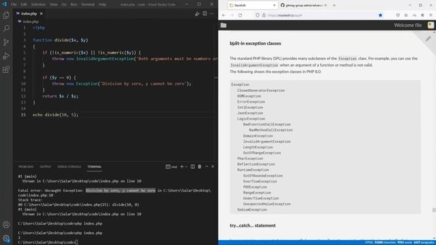Image resolution: width=436 pixels, height=245 pixels.
Task: Switch to the PROBLEMS panel tab
Action: [26, 167]
